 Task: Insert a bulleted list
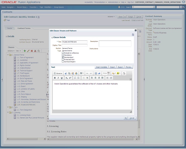click(78, 78)
